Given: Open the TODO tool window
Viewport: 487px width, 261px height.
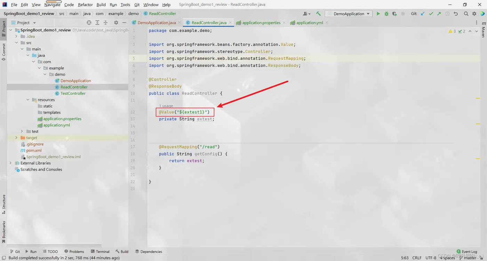Looking at the screenshot, I should (50, 252).
